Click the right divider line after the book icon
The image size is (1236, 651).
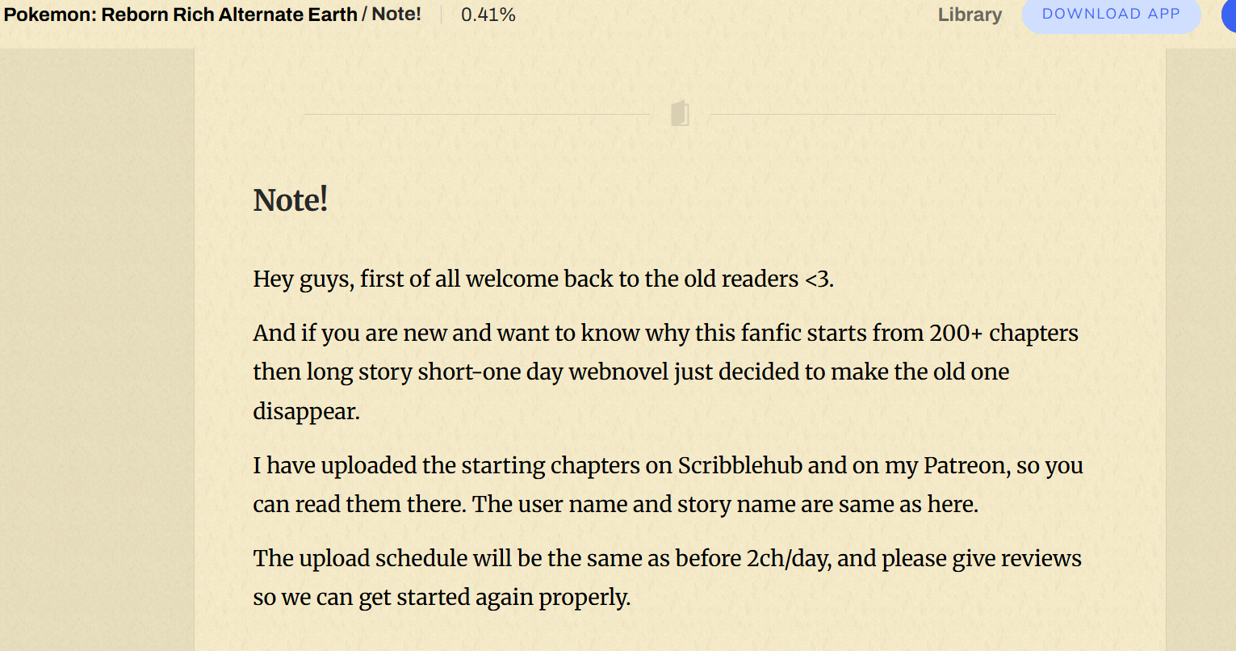(884, 113)
